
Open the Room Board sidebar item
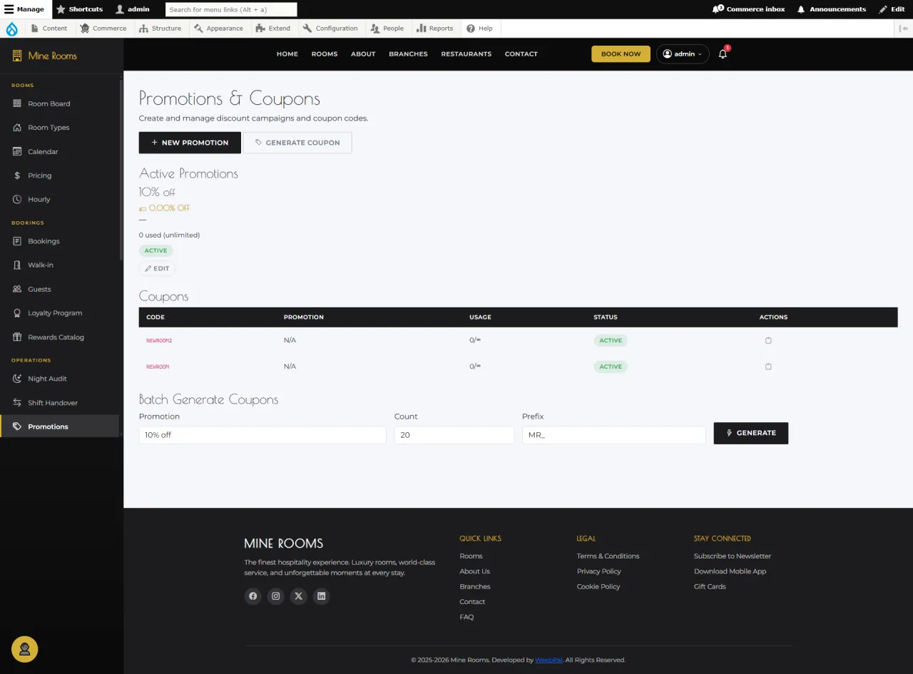(x=60, y=103)
